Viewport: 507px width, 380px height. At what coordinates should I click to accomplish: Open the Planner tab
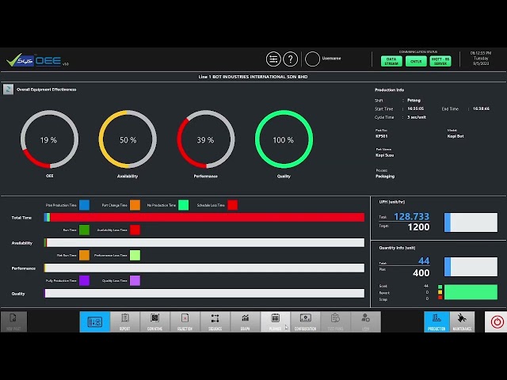click(x=275, y=322)
